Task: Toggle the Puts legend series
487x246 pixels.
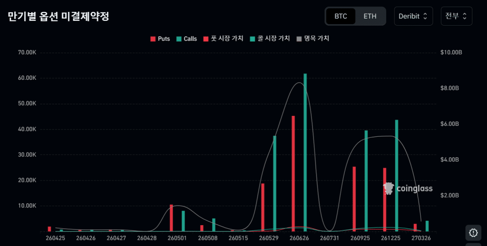Action: coord(160,39)
